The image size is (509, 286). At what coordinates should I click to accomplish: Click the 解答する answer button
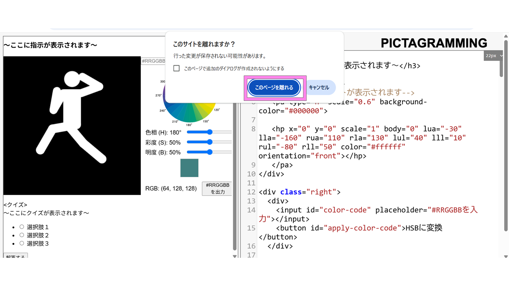(16, 256)
